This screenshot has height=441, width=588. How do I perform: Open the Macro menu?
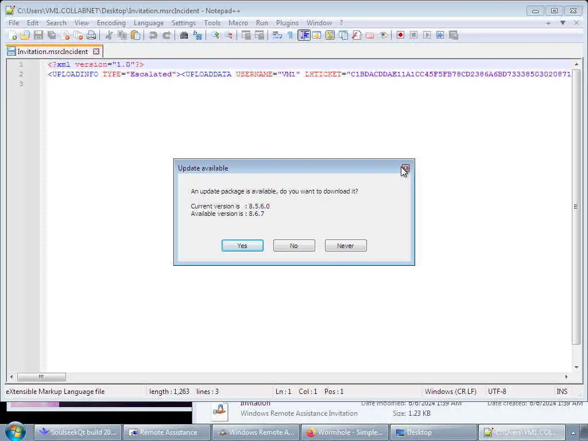[x=238, y=23]
